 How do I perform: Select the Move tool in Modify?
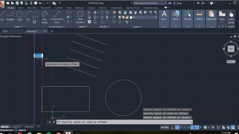click(x=95, y=13)
